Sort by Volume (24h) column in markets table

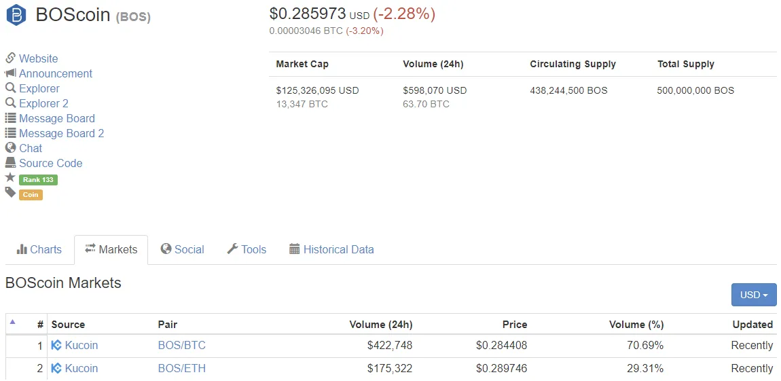point(381,325)
